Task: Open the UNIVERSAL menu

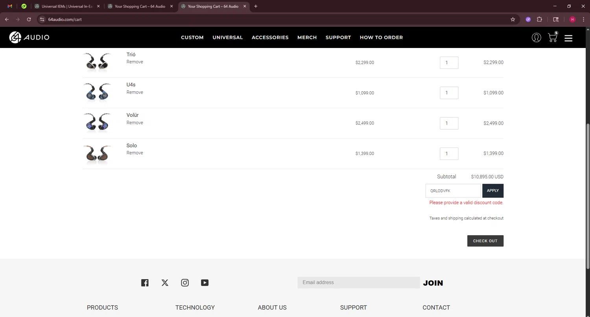Action: click(x=228, y=37)
